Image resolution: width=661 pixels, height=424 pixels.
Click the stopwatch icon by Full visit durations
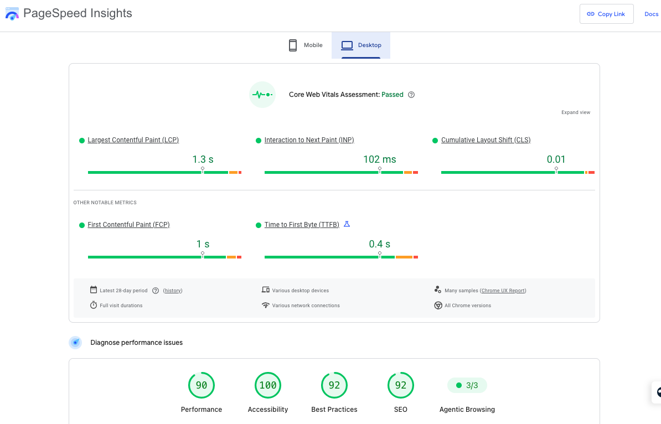[94, 305]
